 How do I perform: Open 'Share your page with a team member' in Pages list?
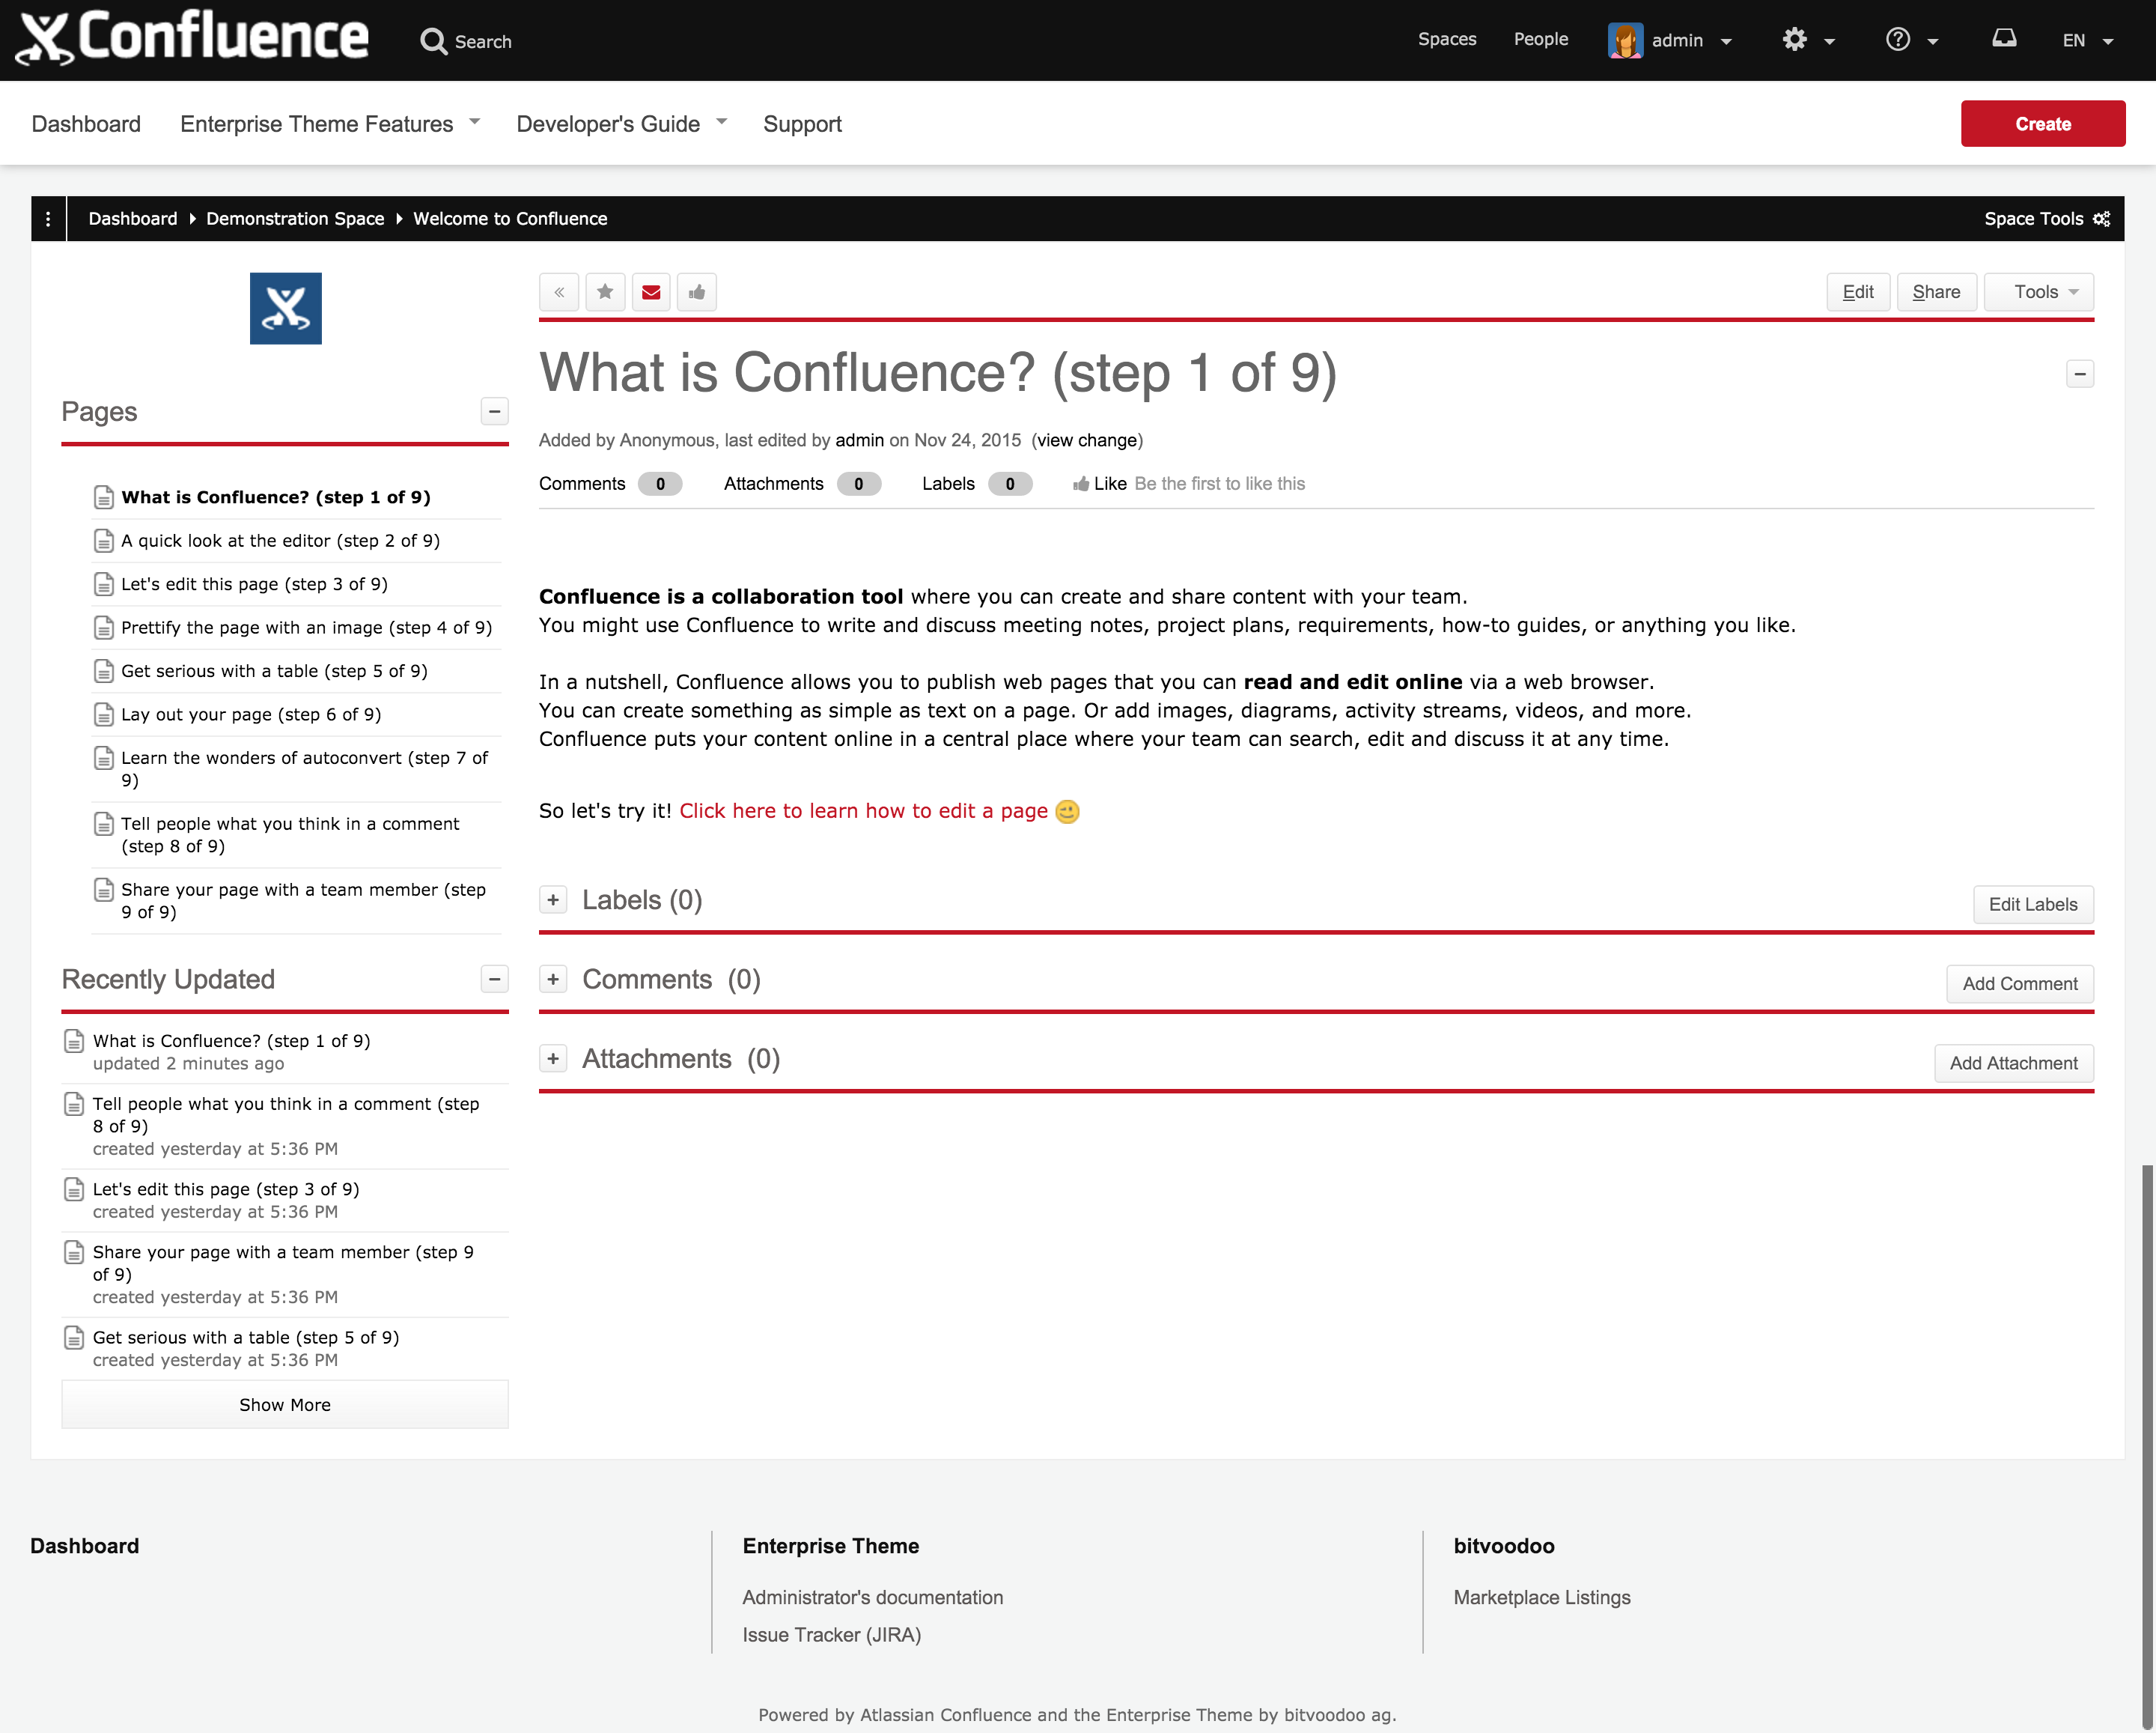(303, 900)
